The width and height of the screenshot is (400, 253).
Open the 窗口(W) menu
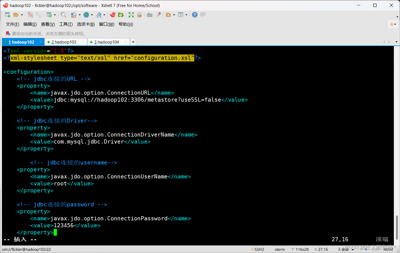tap(107, 24)
